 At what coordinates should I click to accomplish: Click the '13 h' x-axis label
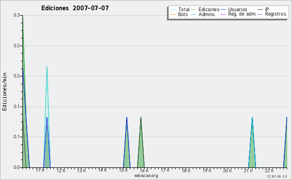point(82,170)
